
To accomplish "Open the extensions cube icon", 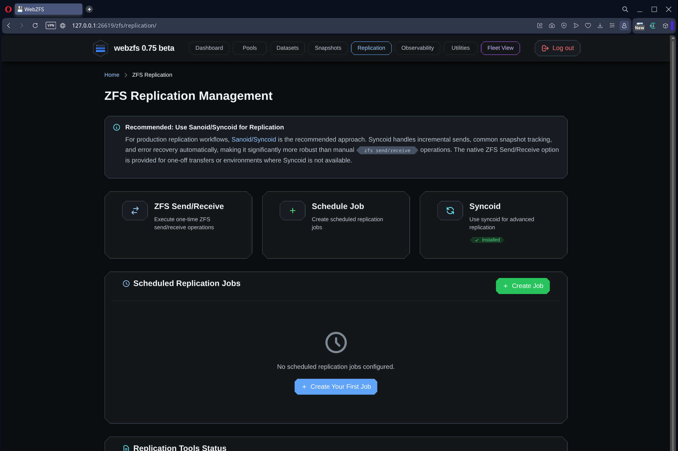I will coord(666,26).
